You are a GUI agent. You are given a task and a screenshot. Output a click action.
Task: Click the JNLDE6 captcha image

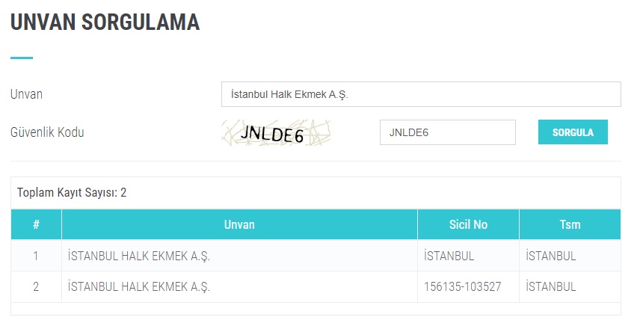tap(276, 133)
